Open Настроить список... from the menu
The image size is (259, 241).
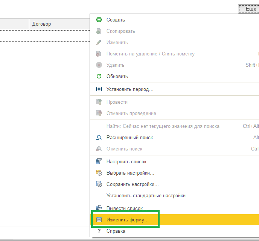pos(175,161)
